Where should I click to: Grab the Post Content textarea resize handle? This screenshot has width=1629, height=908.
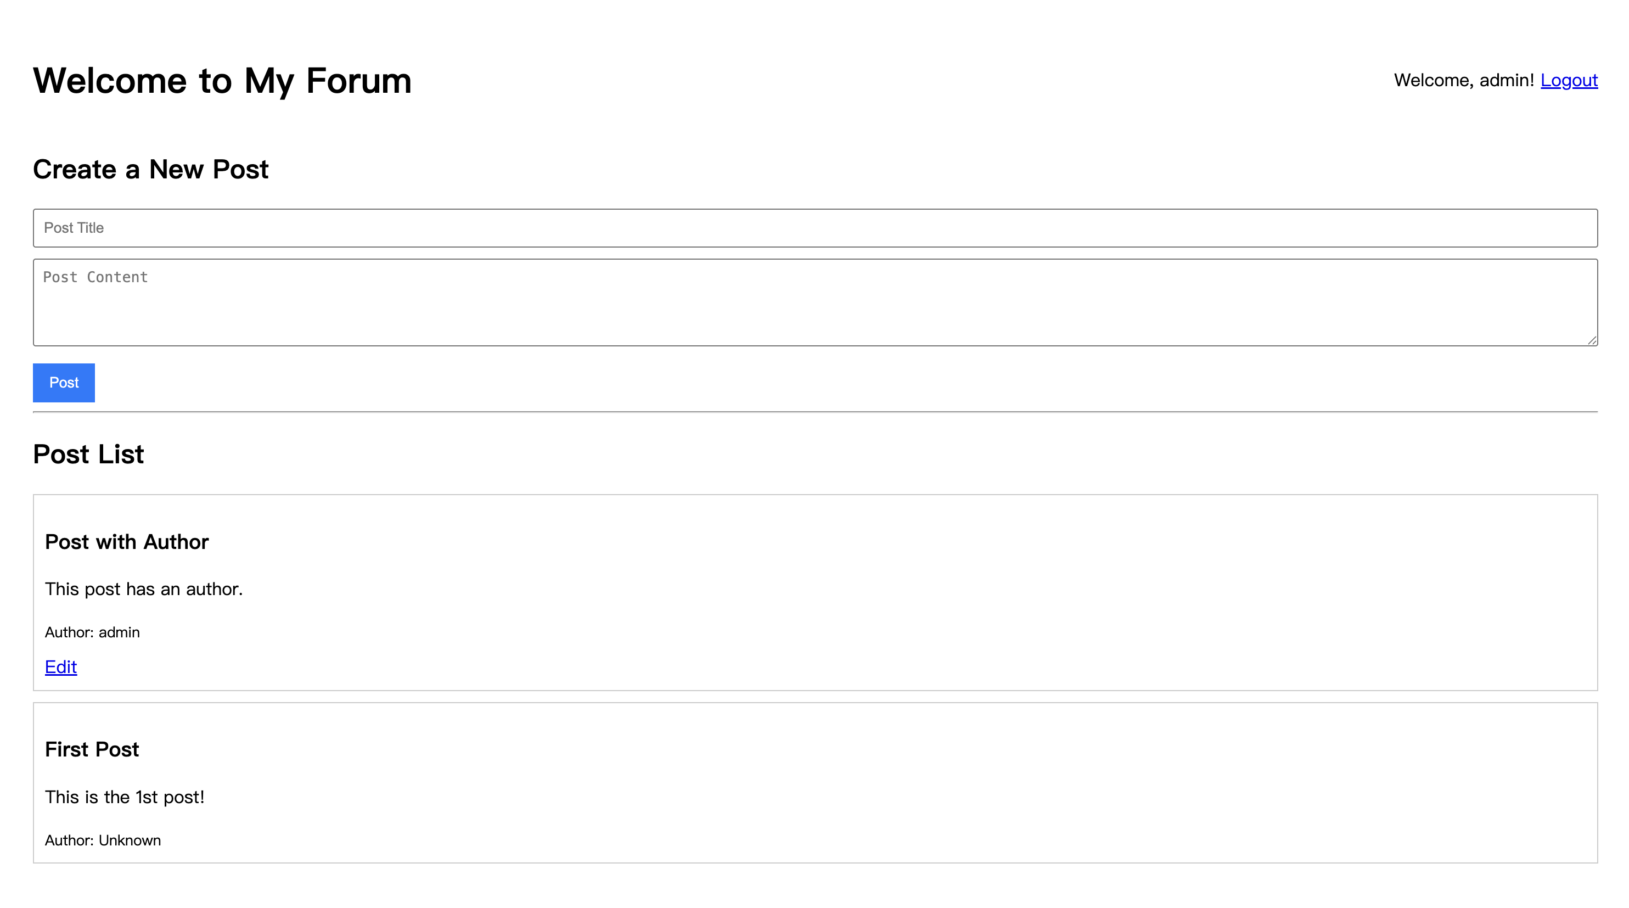[x=1592, y=340]
